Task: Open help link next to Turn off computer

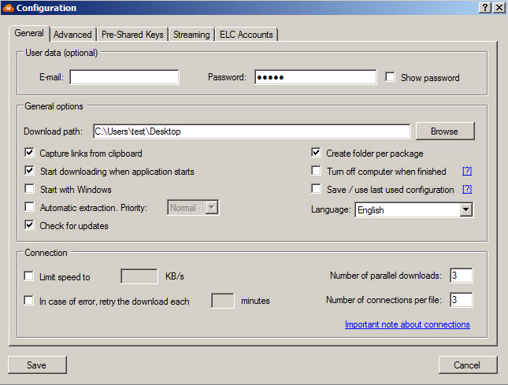Action: click(x=467, y=171)
